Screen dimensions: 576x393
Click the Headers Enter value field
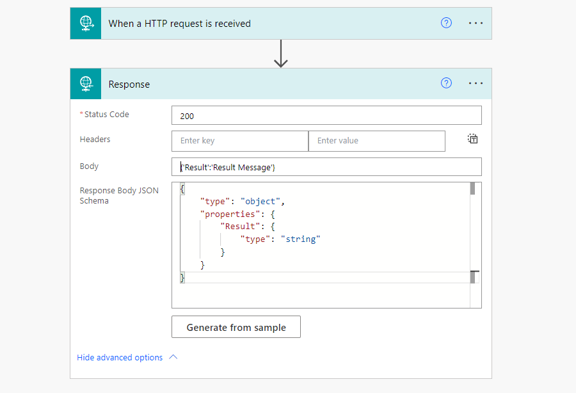click(x=377, y=141)
